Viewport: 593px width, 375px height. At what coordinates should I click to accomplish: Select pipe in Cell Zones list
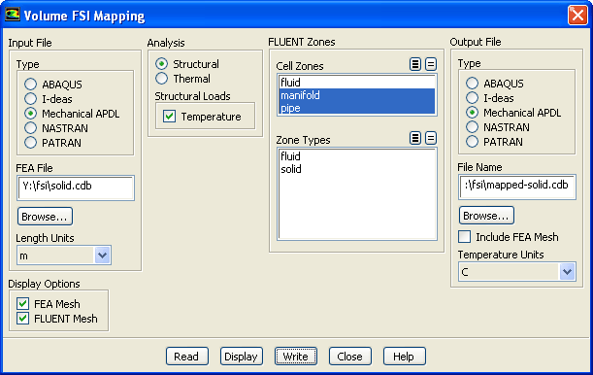click(356, 108)
